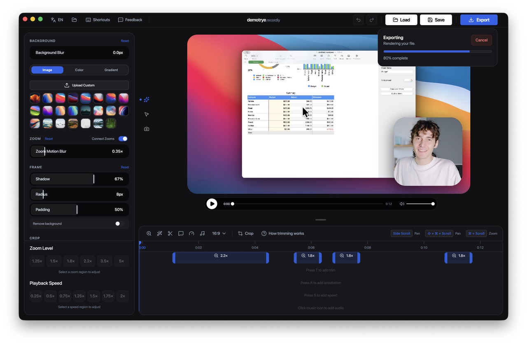The height and width of the screenshot is (345, 527).
Task: Select the magic wand effects tool
Action: pos(159,233)
